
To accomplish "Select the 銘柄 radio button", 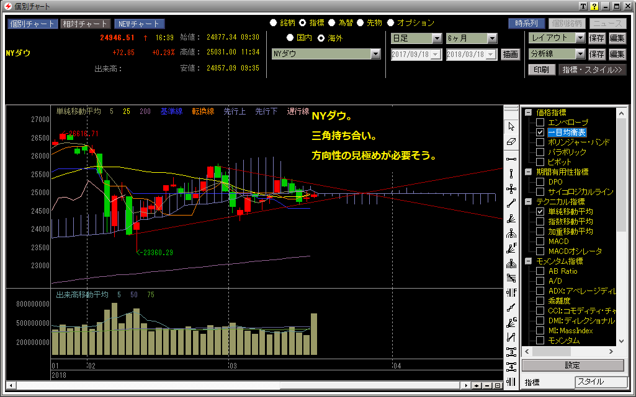I will [274, 23].
